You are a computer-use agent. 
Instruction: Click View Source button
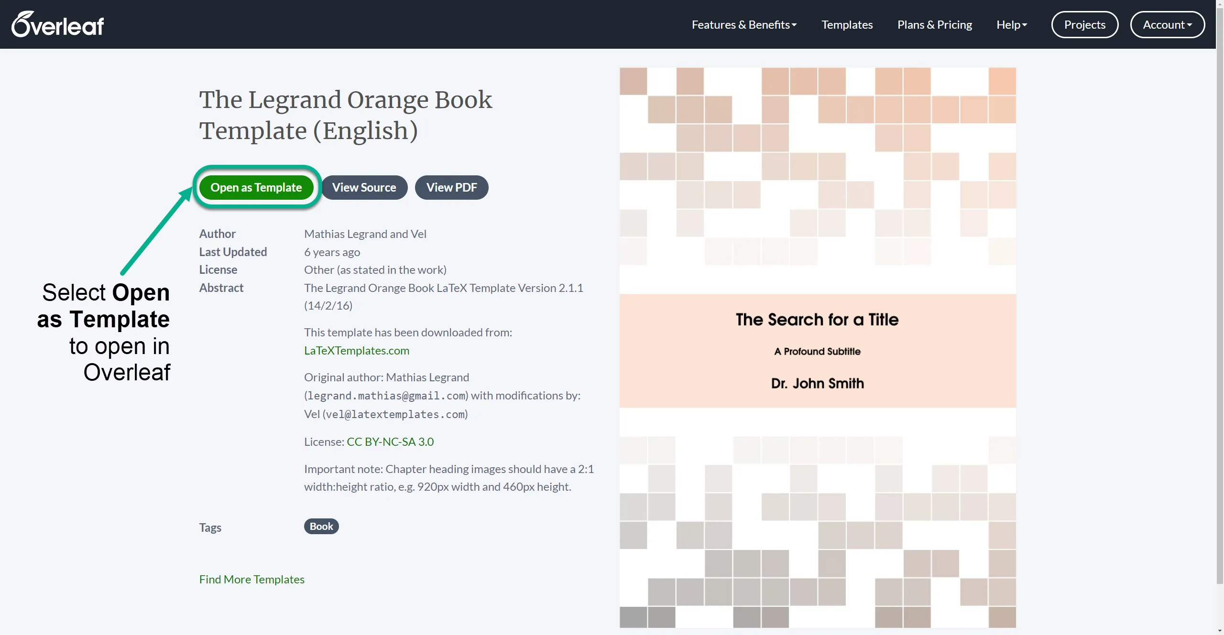364,187
